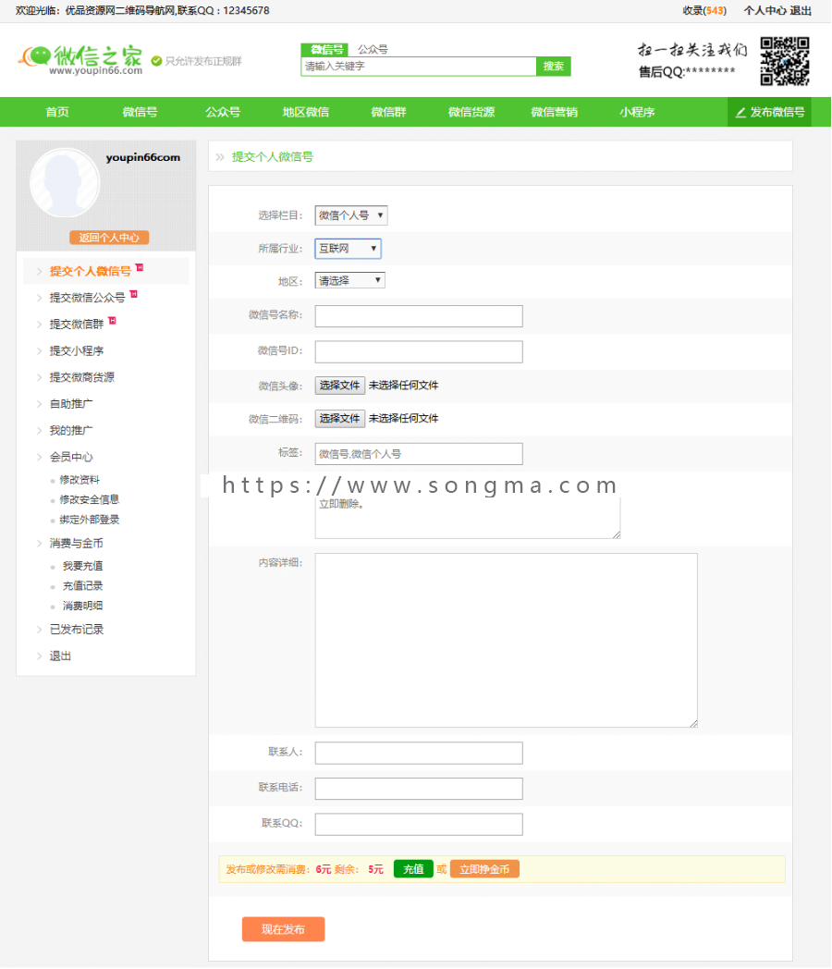Click the red badge beside 提交个人微信号
This screenshot has height=969, width=832.
pos(140,267)
